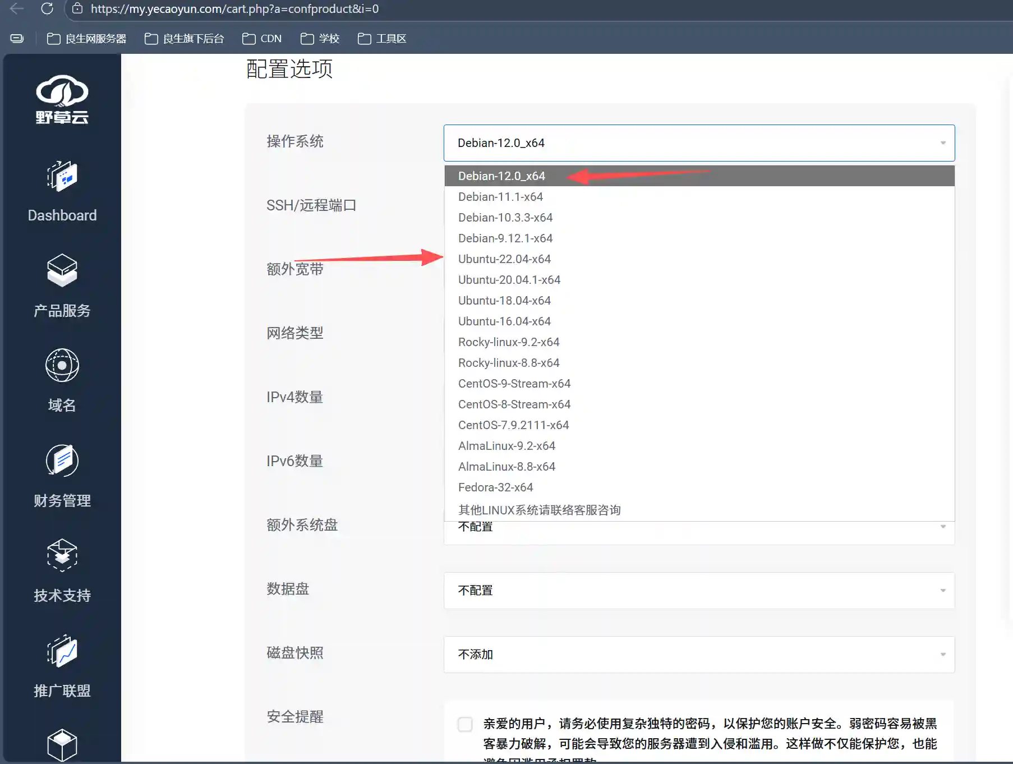
Task: Open 产品服务 stacked-box icon
Action: coord(62,270)
